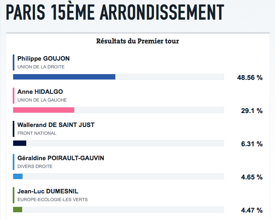Click the dark blue Goujon progress bar
This screenshot has width=275, height=220.
(64, 77)
